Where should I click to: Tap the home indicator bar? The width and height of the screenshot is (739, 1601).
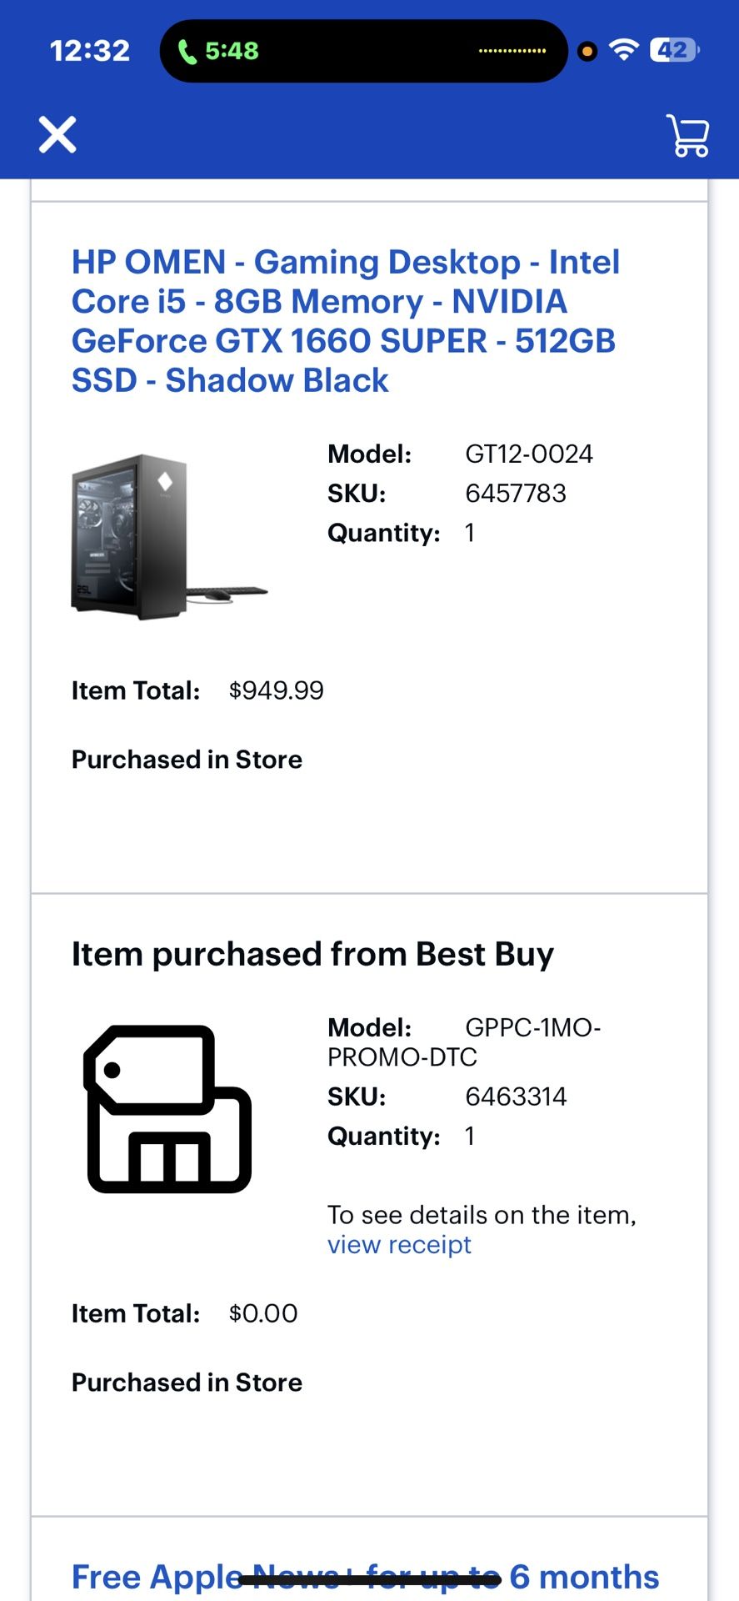tap(369, 1579)
